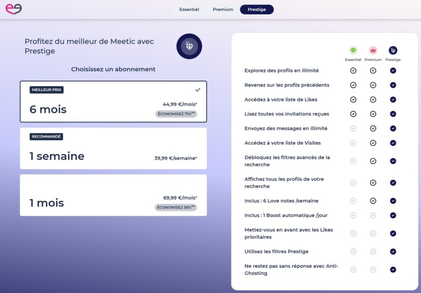
Task: Click the Essentiel green chat icon
Action: (353, 50)
